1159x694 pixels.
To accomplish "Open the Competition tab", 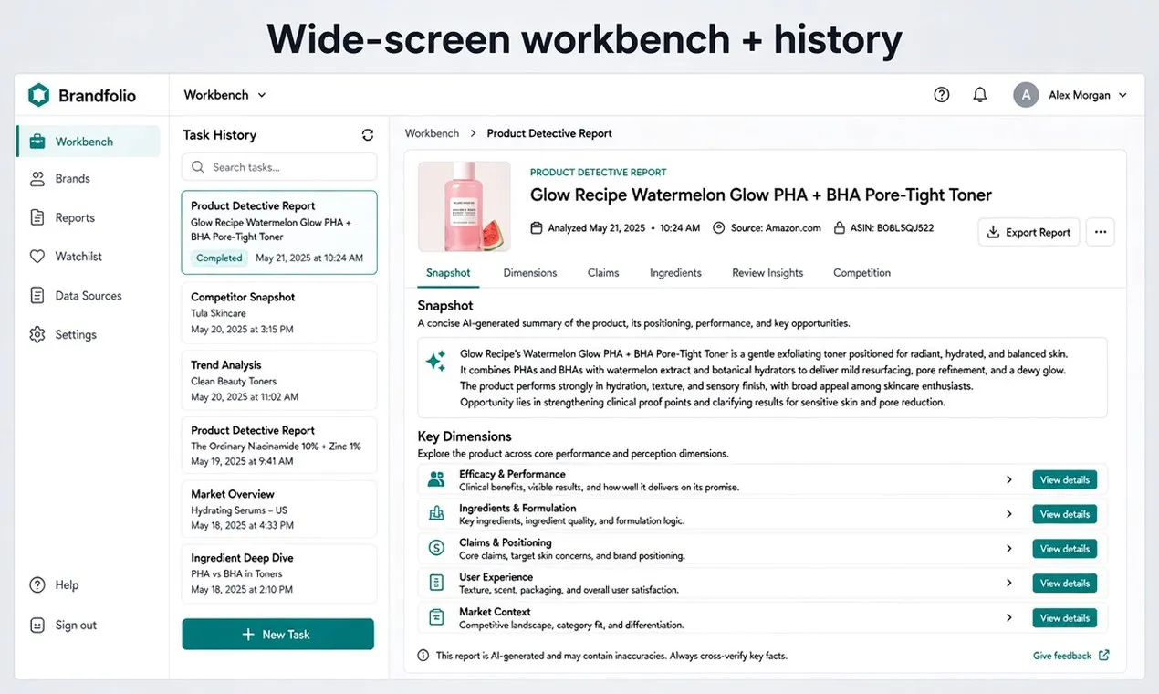I will click(861, 273).
